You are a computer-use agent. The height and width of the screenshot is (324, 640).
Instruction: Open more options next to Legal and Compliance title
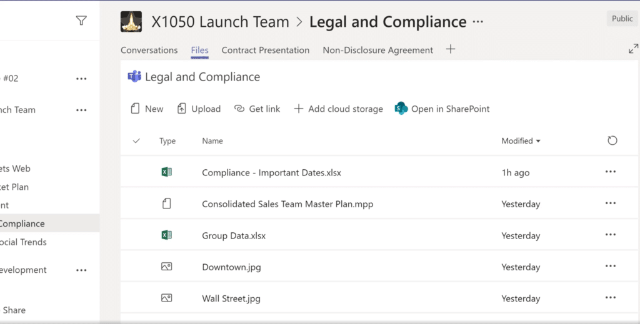pos(478,22)
